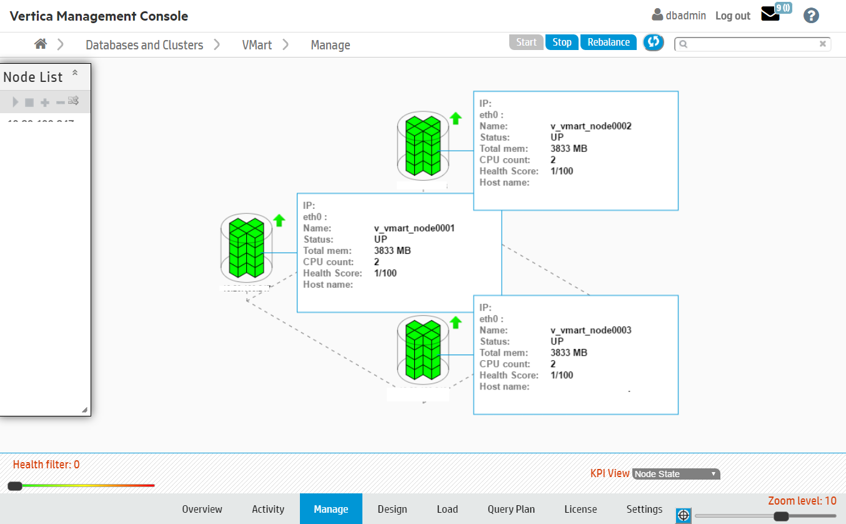This screenshot has width=846, height=524.
Task: Switch to the Activity tab
Action: click(268, 509)
